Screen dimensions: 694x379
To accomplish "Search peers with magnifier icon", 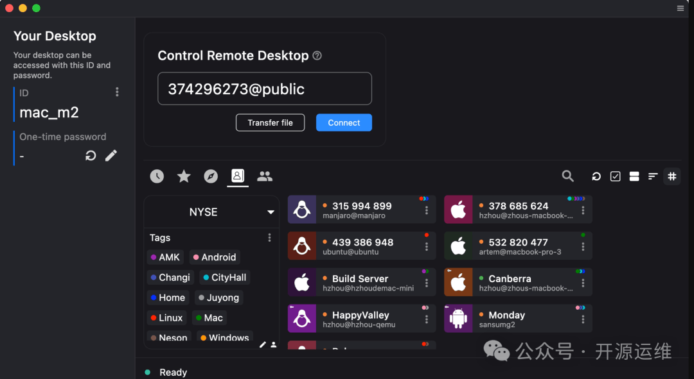I will pos(567,176).
